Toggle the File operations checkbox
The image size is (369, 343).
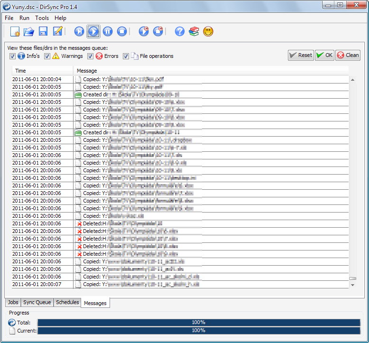pos(126,56)
